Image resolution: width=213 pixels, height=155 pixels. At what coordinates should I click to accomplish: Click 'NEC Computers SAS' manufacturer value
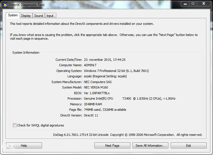point(98,82)
